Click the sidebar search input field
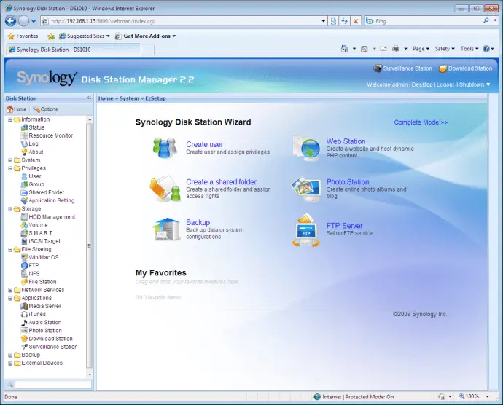This screenshot has height=405, width=503. [x=53, y=384]
